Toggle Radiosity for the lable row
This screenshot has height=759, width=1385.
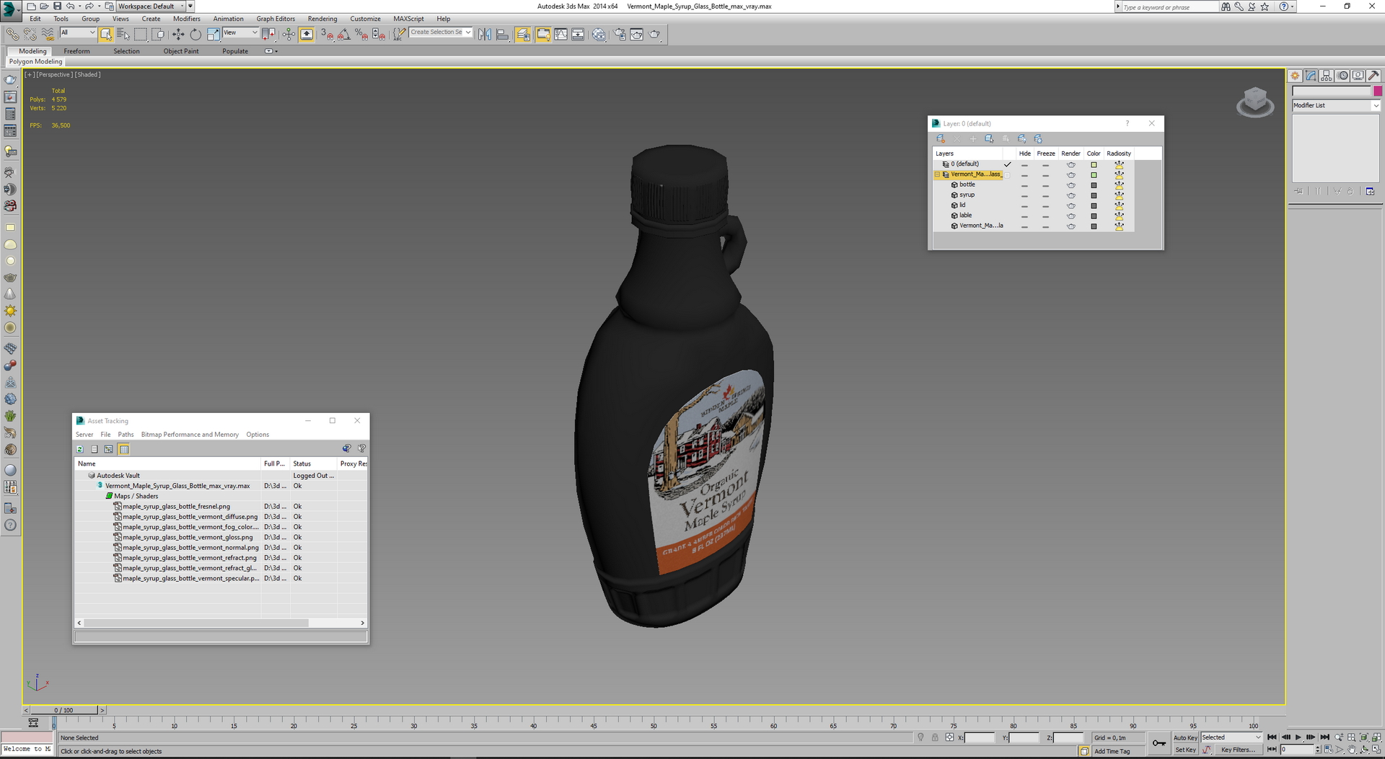(x=1119, y=216)
